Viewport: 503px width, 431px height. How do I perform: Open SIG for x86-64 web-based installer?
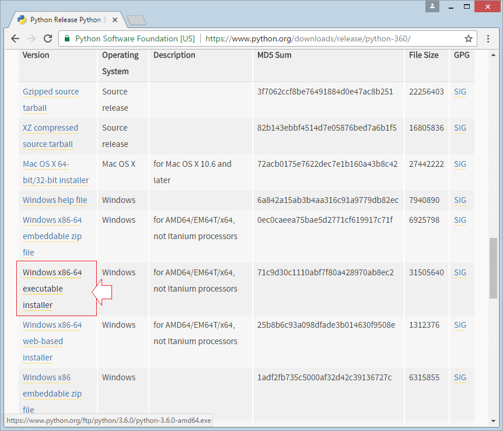[x=460, y=325]
